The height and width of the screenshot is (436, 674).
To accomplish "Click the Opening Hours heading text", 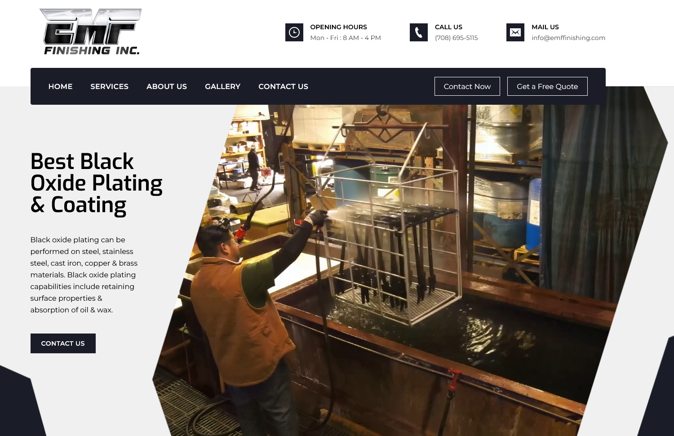I will [x=338, y=27].
